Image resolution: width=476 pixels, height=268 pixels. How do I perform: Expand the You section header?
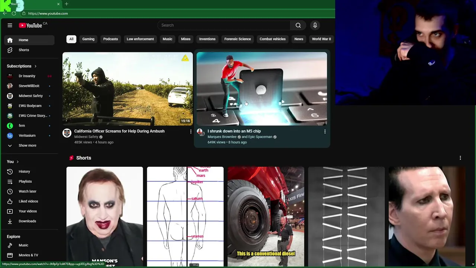pos(13,162)
